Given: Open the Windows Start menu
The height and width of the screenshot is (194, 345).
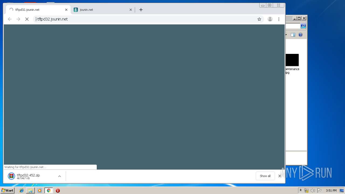Looking at the screenshot, I should click(7, 190).
